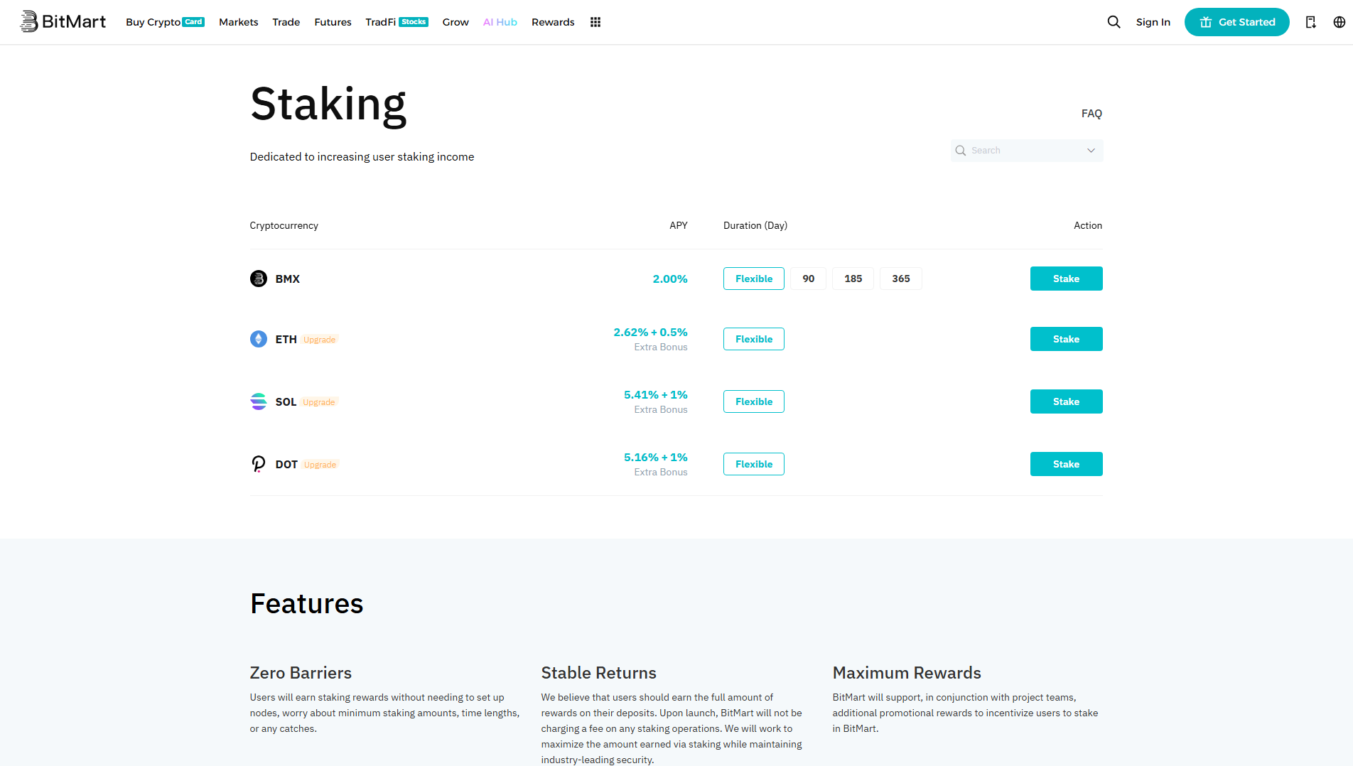Click the Upgrade tag beside SOL
This screenshot has width=1353, height=766.
click(319, 402)
